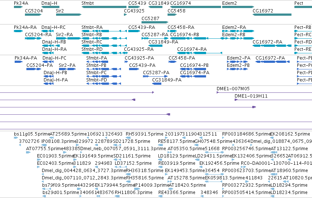Select protein CG31849-PA

[157, 84]
